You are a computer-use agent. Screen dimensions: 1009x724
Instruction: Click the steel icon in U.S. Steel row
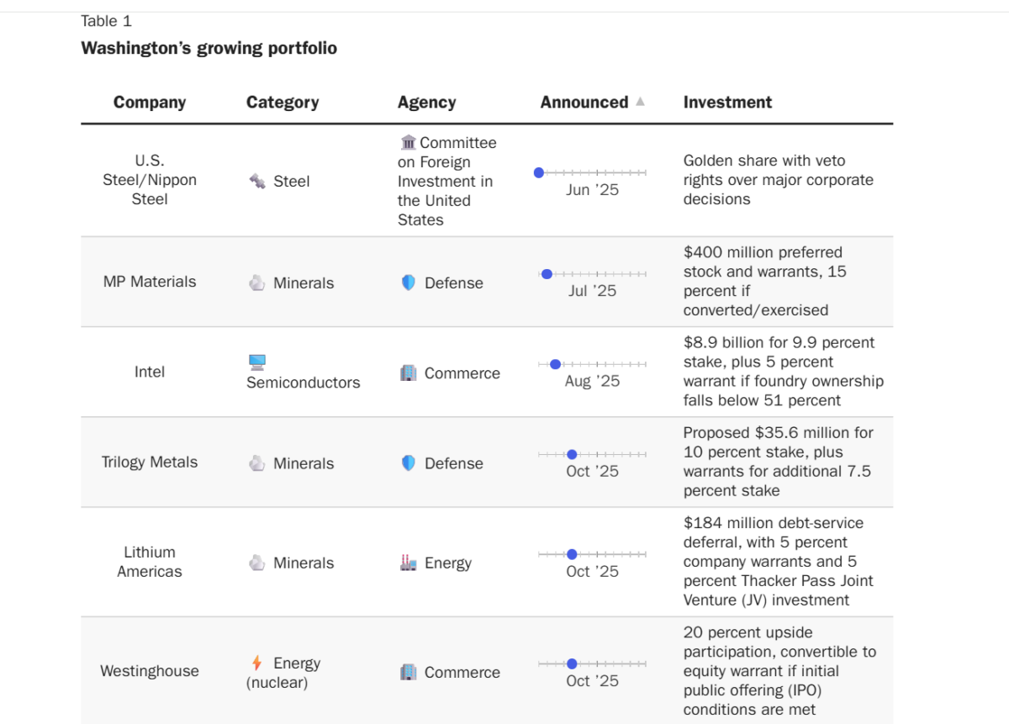point(257,181)
